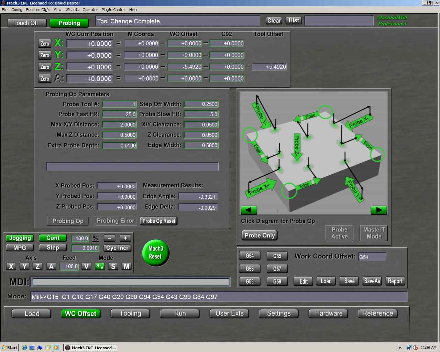
Task: Switch jogging from Cont to Step mode
Action: [x=52, y=247]
